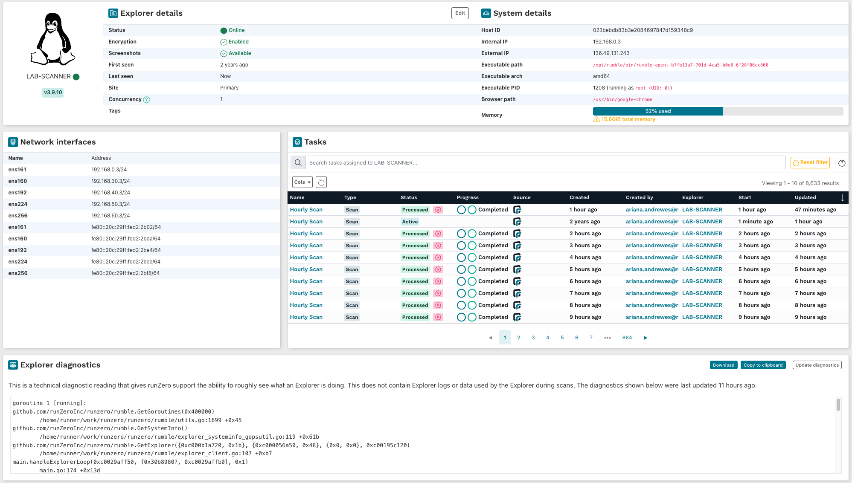Viewport: 852px width, 483px height.
Task: Download the Explorer diagnostics
Action: tap(724, 365)
